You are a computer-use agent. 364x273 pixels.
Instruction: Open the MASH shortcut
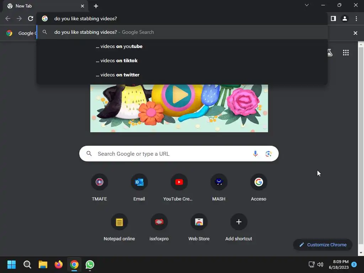coord(219,188)
